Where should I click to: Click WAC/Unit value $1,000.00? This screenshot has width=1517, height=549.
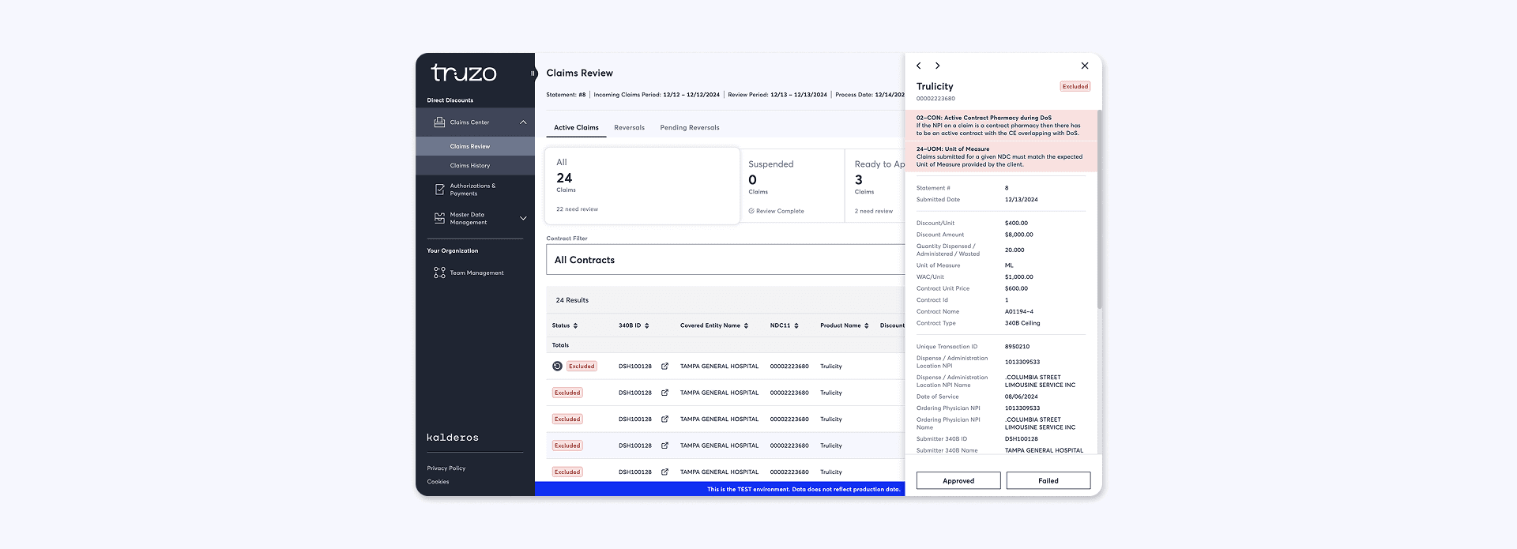[1019, 277]
